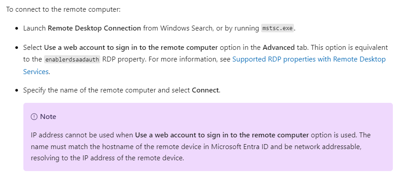The image size is (396, 176).
Task: Click the bold 'Connect' word
Action: [205, 90]
